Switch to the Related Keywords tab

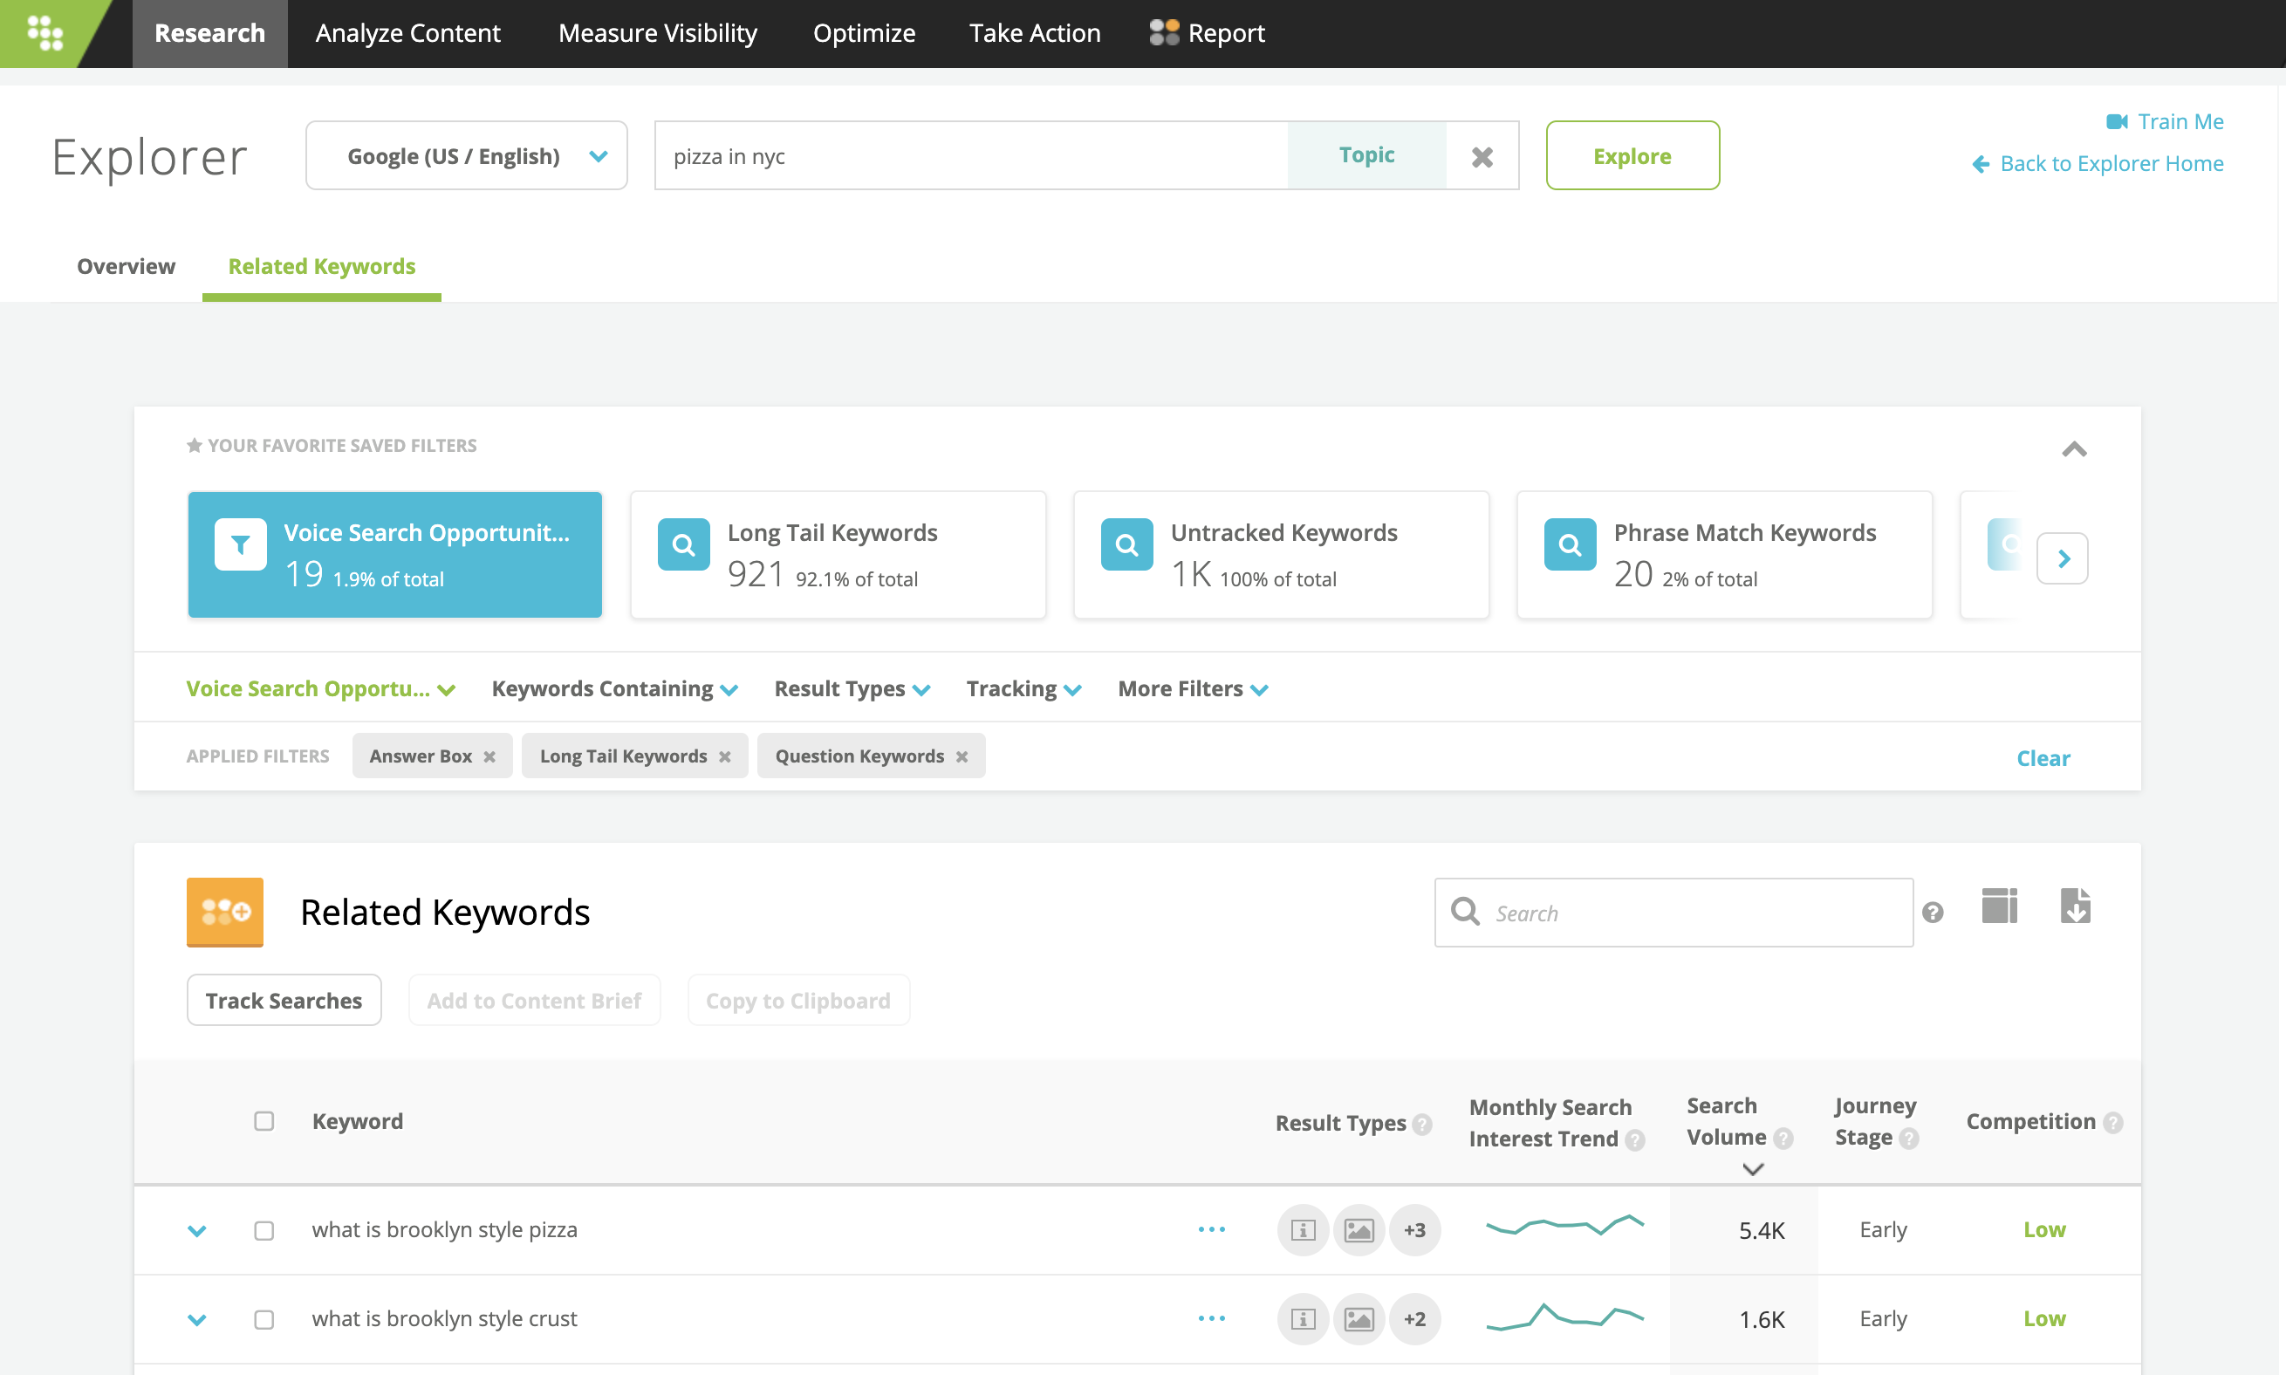pyautogui.click(x=322, y=266)
